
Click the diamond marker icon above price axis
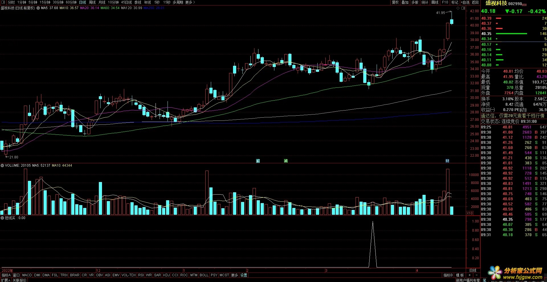coord(458,8)
